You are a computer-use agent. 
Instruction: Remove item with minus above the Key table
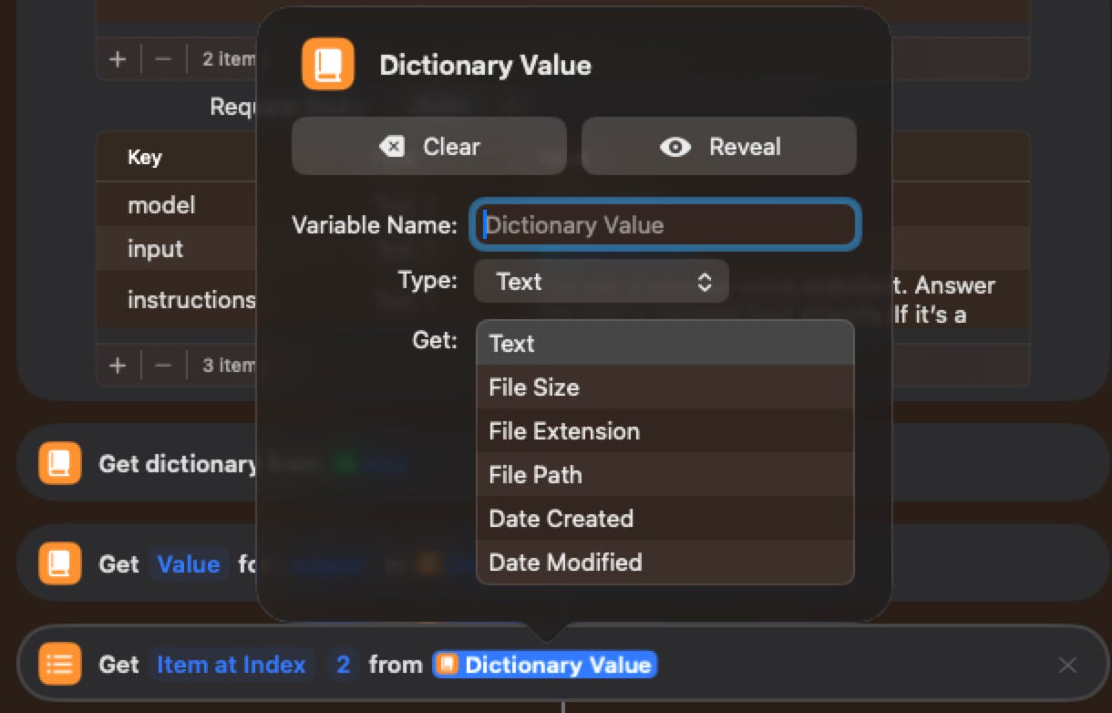tap(163, 59)
